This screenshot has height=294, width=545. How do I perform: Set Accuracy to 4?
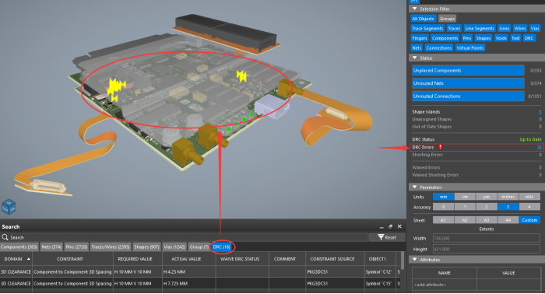point(529,207)
